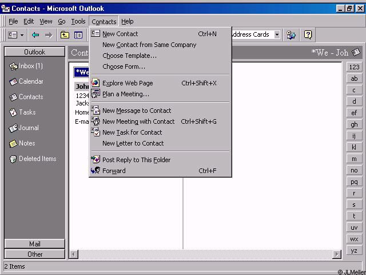
Task: Open the Notes shortcut icon
Action: click(x=13, y=144)
